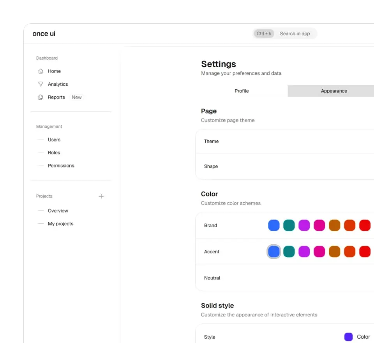The width and height of the screenshot is (374, 343).
Task: Click the once ui logo
Action: (x=43, y=34)
